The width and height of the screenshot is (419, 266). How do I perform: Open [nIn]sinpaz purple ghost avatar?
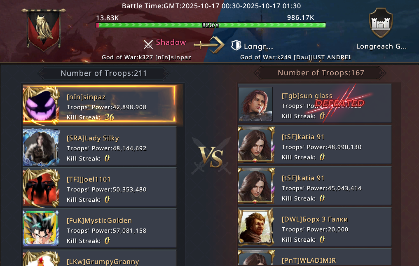pyautogui.click(x=41, y=105)
